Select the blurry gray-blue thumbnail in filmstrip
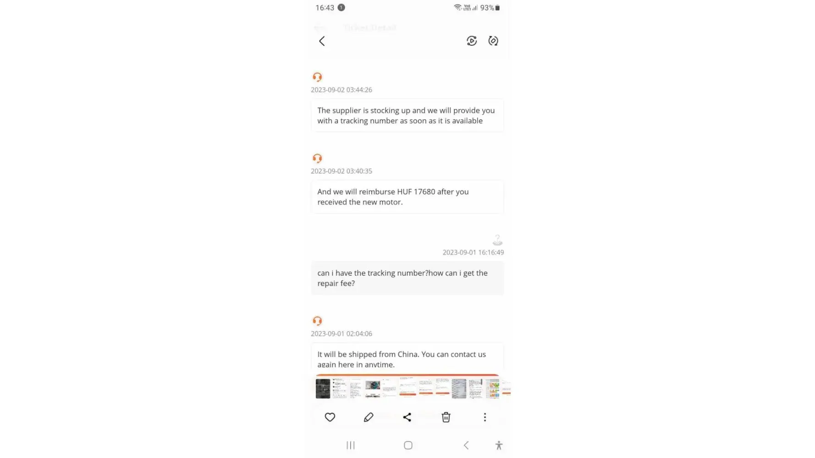 [x=459, y=388]
